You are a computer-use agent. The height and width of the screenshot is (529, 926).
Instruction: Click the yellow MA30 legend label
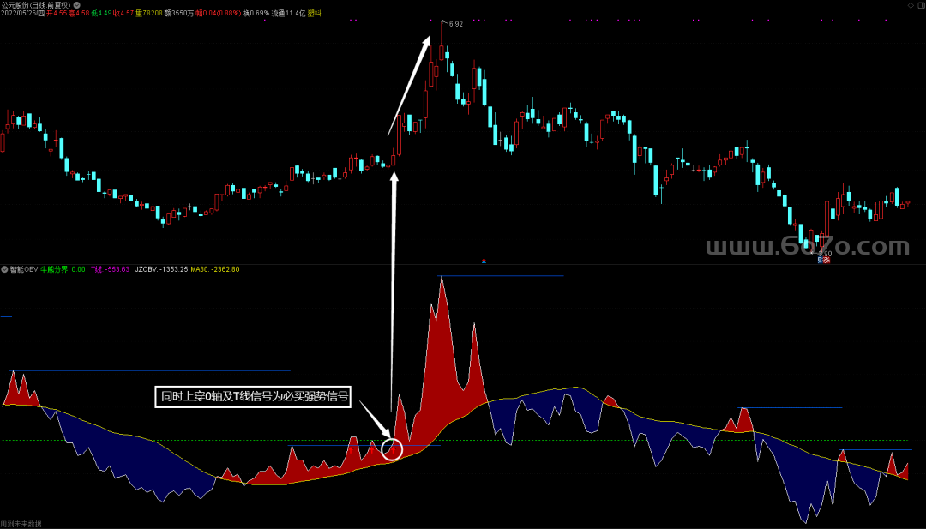[x=215, y=269]
